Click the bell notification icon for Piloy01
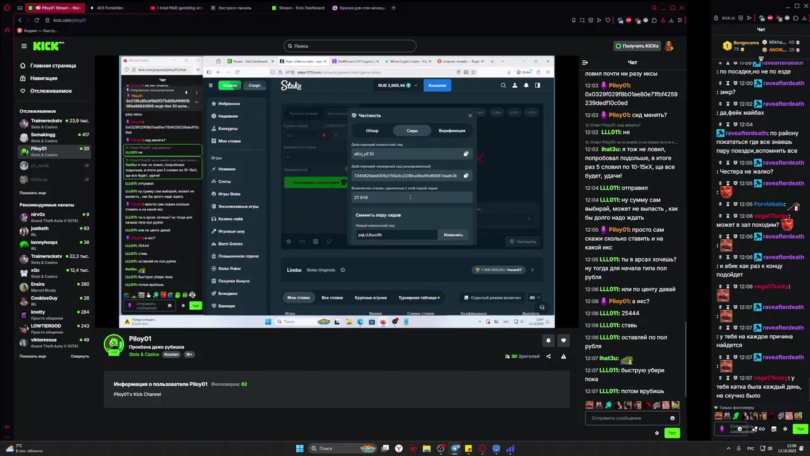Screen dimensions: 810x456 (x=548, y=341)
